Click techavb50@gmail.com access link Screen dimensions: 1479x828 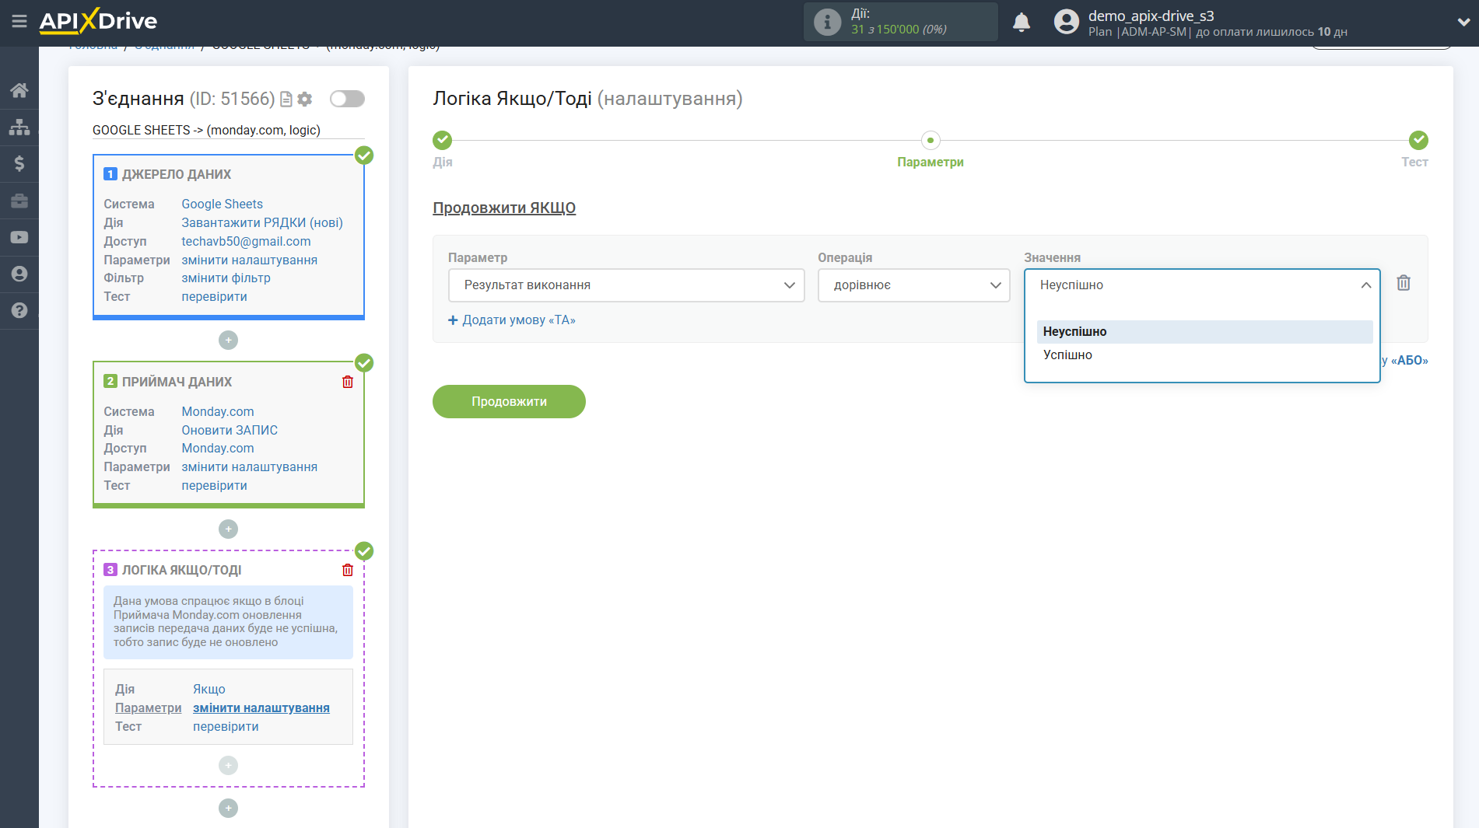point(246,242)
